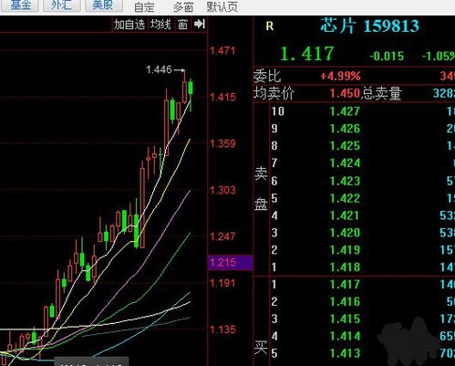Screen dimensions: 455x366
Task: Click the 1.359 price axis label
Action: 222,143
